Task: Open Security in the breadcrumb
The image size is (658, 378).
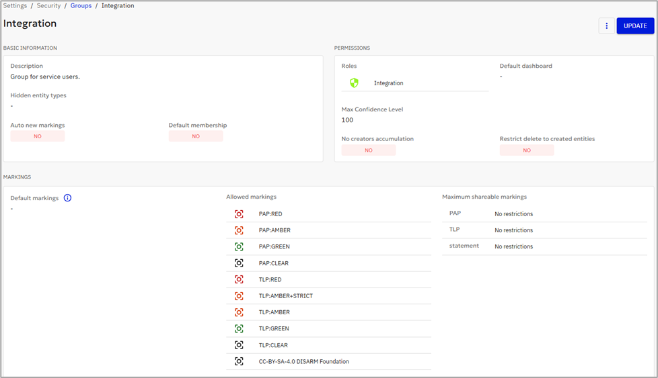Action: [48, 5]
